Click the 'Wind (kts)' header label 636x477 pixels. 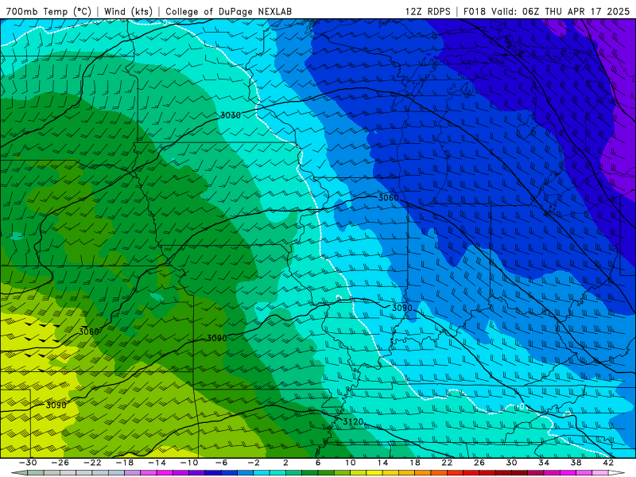pyautogui.click(x=128, y=11)
